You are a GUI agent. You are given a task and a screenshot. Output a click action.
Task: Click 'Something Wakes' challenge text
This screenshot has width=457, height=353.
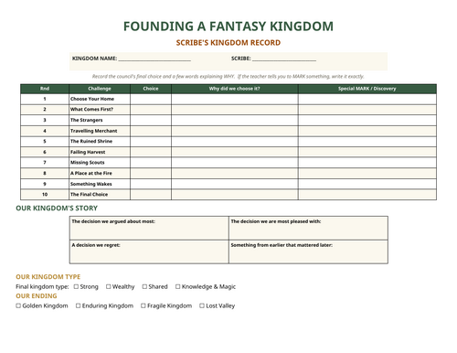pos(91,184)
